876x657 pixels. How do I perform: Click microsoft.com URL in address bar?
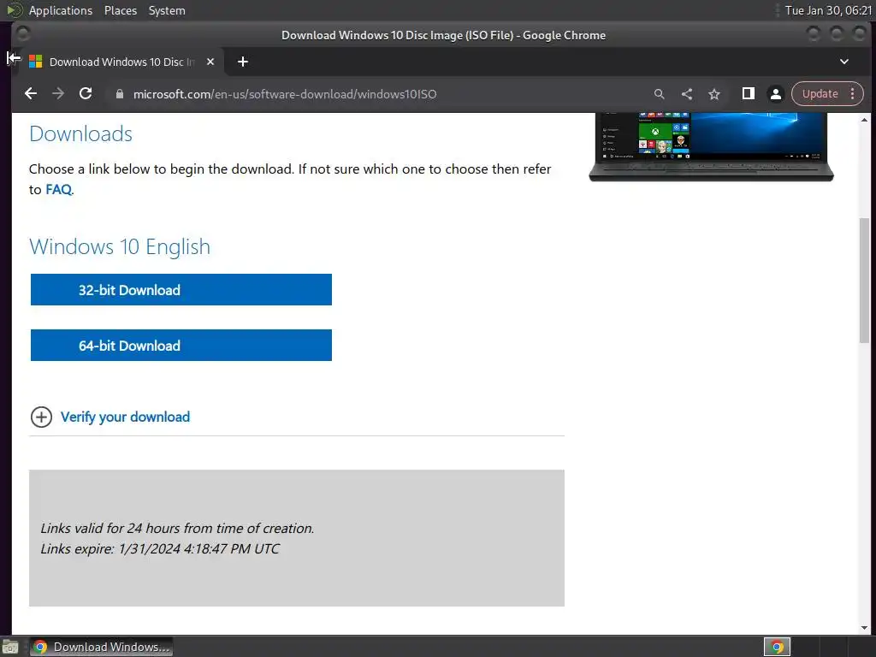[x=285, y=94]
